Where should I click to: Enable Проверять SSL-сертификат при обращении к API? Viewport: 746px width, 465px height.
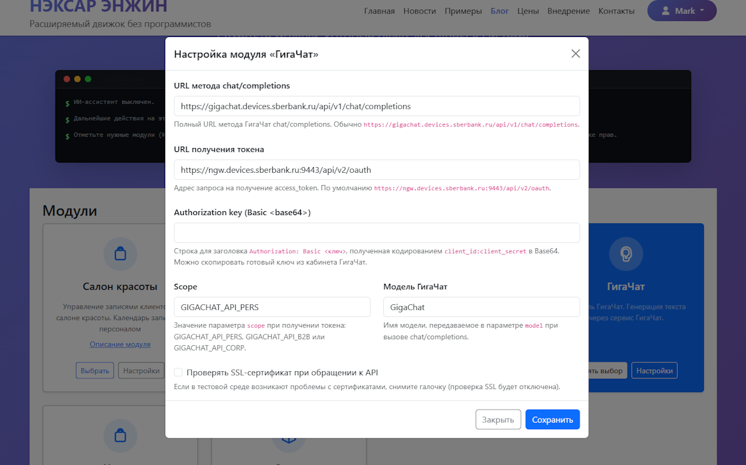[178, 373]
